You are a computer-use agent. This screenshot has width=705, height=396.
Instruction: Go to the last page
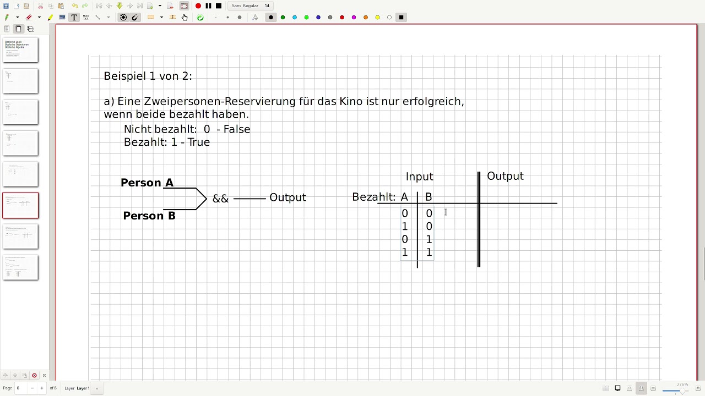click(x=139, y=5)
